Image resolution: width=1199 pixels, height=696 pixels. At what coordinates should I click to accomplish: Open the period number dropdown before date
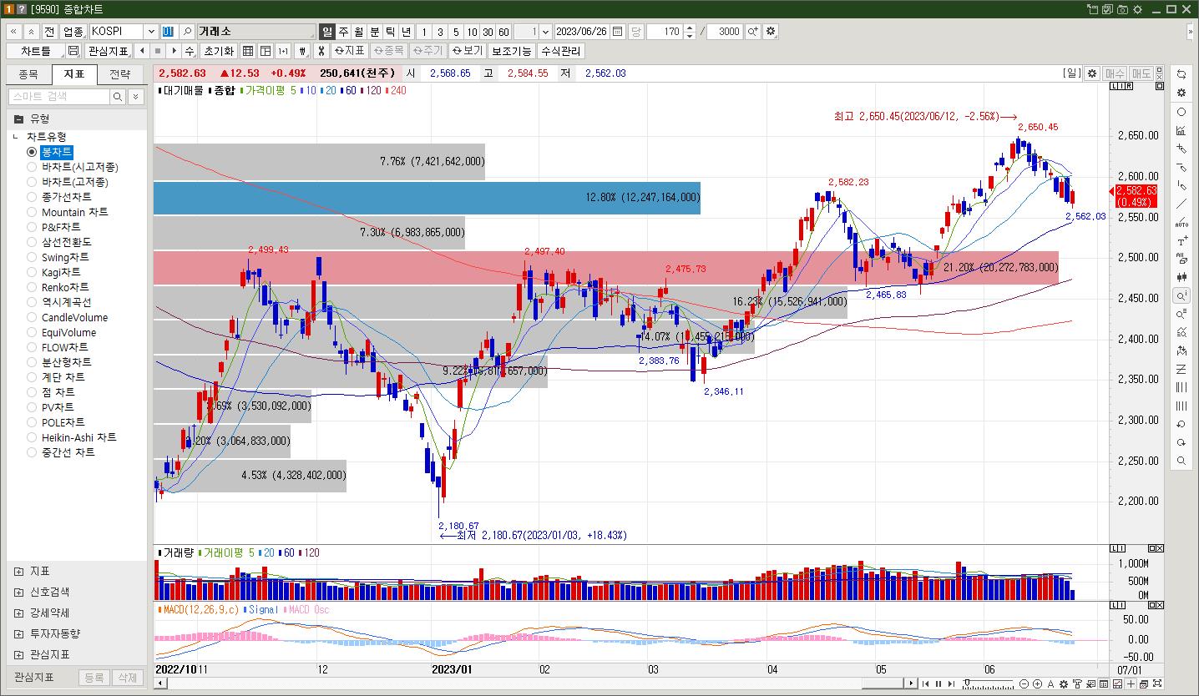point(546,32)
